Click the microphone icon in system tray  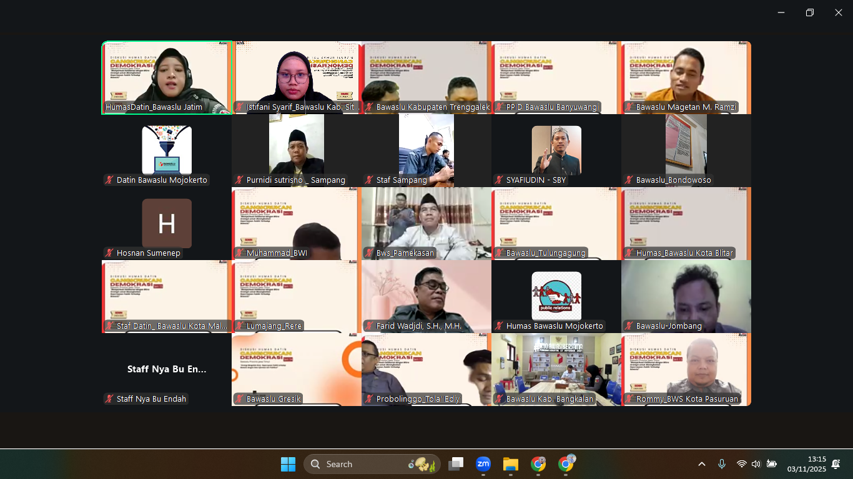[x=722, y=464]
